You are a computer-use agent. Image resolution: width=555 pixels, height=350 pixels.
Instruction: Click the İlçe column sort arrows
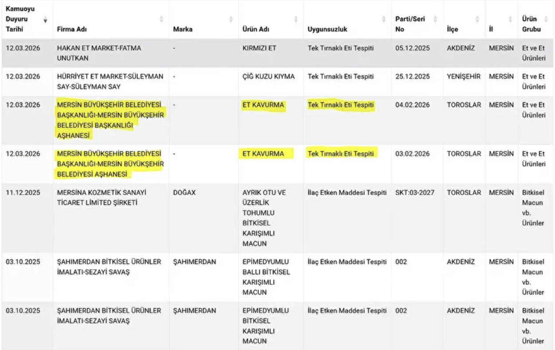477,20
